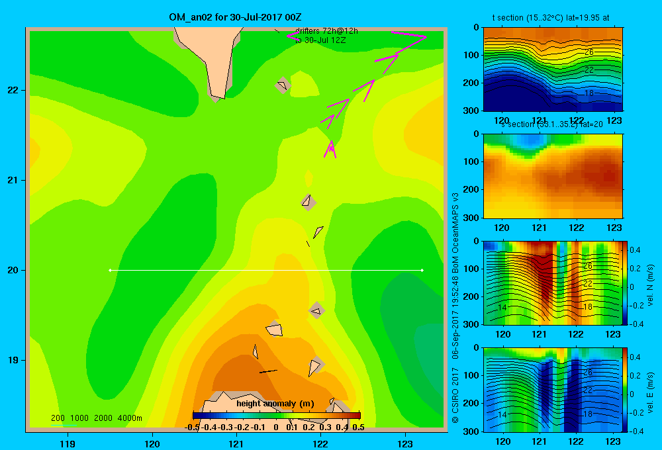Screen dimensions: 662x450
Task: Click the 1000 depth contour legend entry
Action: [79, 418]
